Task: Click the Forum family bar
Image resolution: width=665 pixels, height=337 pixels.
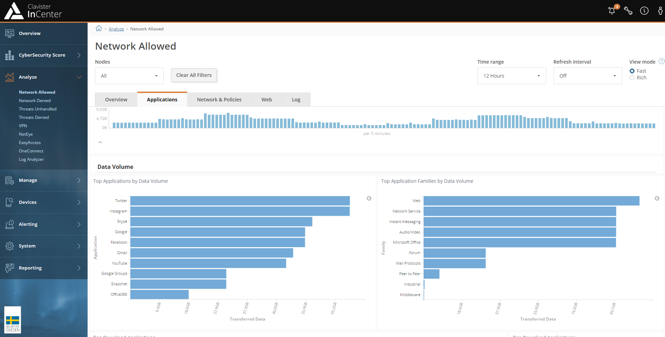Action: point(455,253)
